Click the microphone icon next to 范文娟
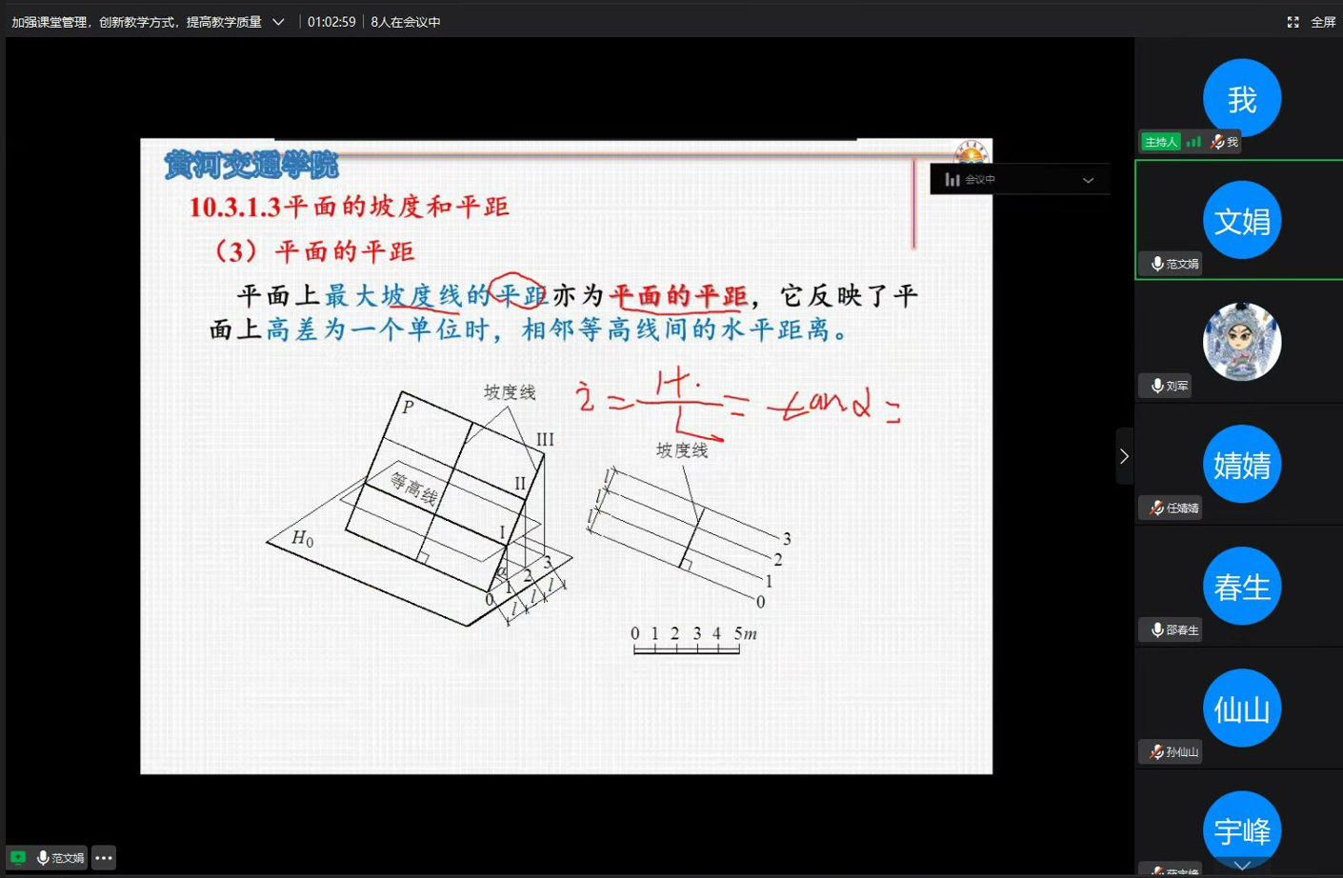 point(1155,264)
